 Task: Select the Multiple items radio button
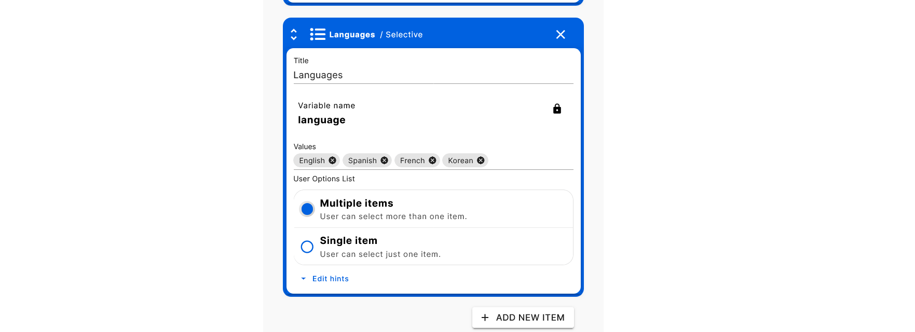(x=307, y=209)
